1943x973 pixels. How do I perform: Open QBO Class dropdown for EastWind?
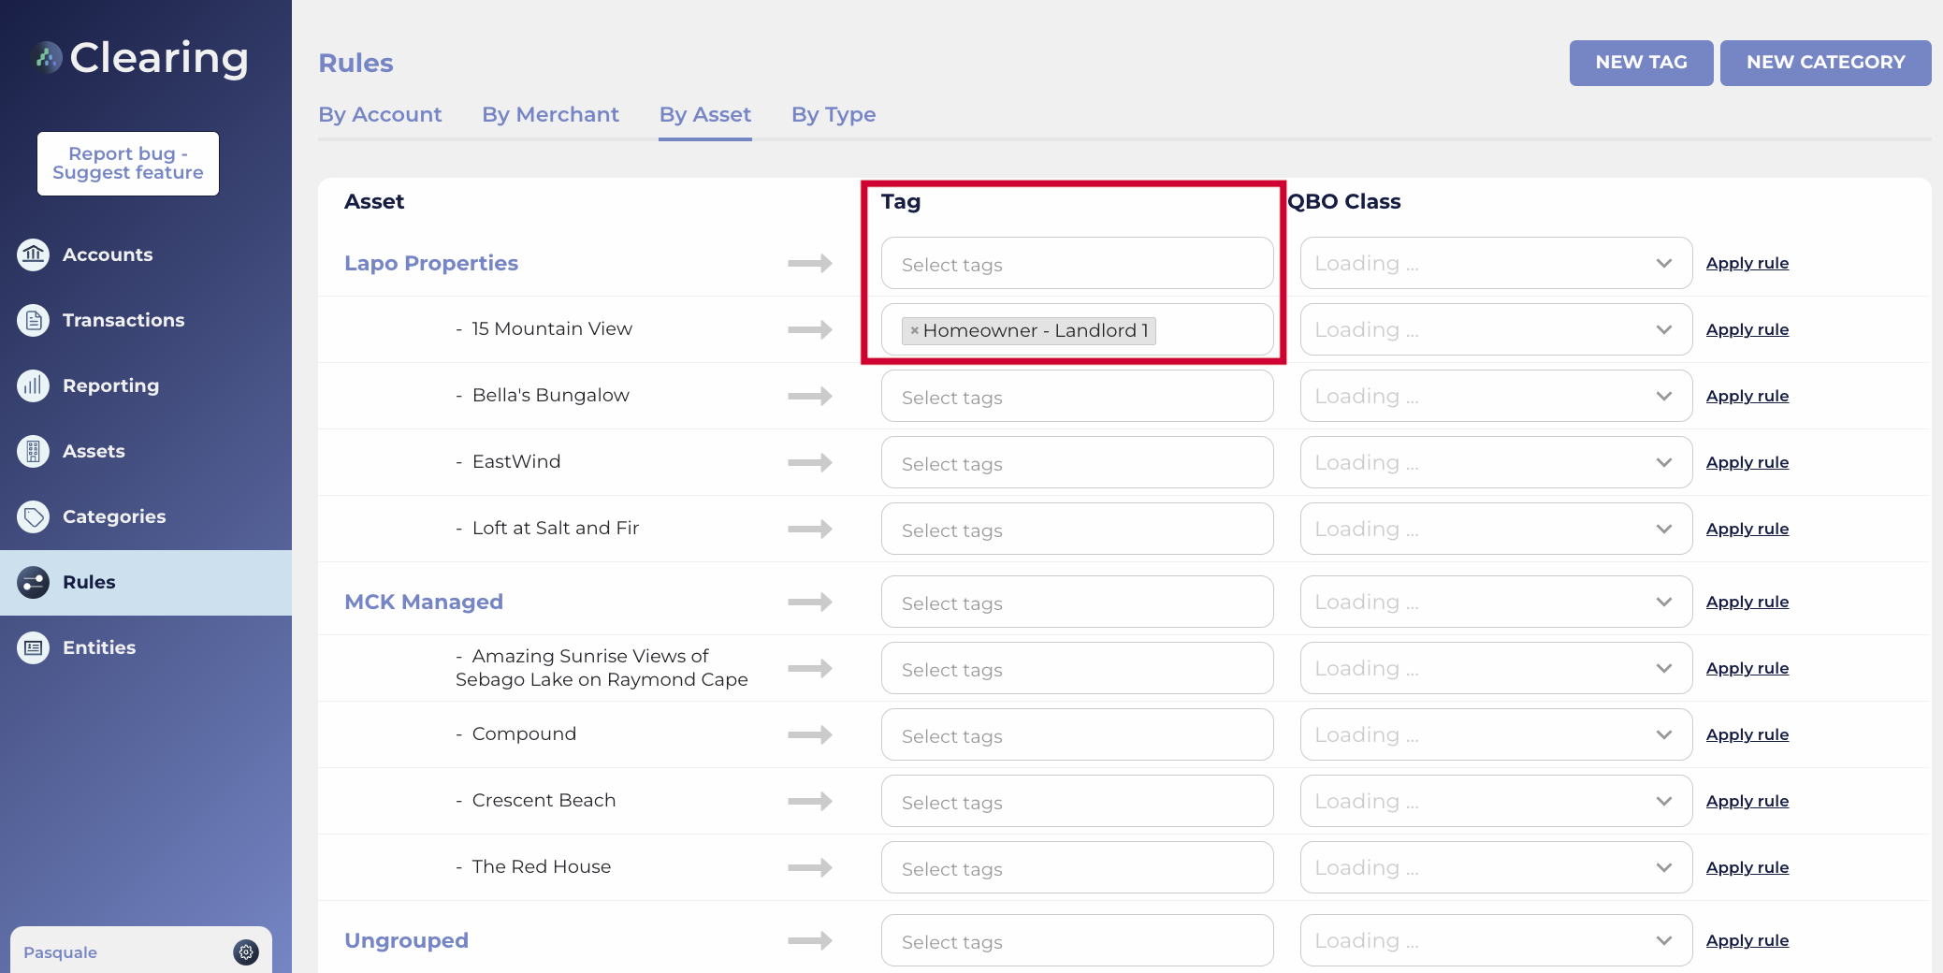(x=1496, y=462)
